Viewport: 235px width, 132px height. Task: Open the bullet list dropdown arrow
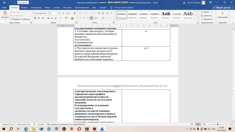coord(83,13)
